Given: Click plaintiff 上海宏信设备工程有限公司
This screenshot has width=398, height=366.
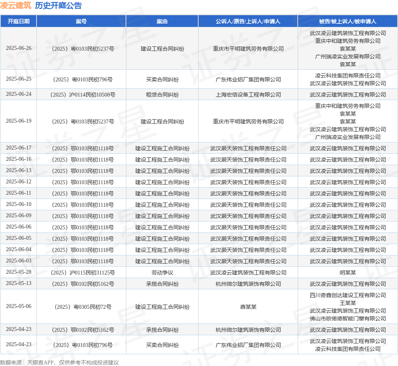Looking at the screenshot, I should [248, 95].
